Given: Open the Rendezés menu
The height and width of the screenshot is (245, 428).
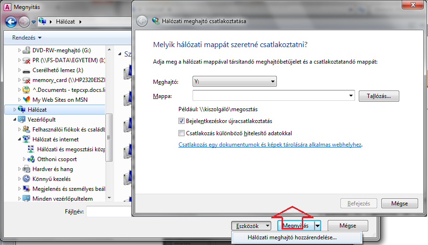Looking at the screenshot, I should pyautogui.click(x=27, y=38).
